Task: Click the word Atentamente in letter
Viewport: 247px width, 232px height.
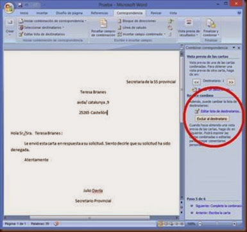Action: [x=37, y=160]
